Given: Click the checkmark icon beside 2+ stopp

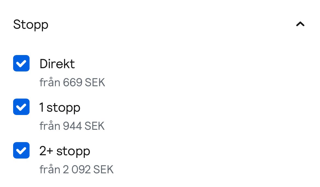Looking at the screenshot, I should [x=21, y=151].
